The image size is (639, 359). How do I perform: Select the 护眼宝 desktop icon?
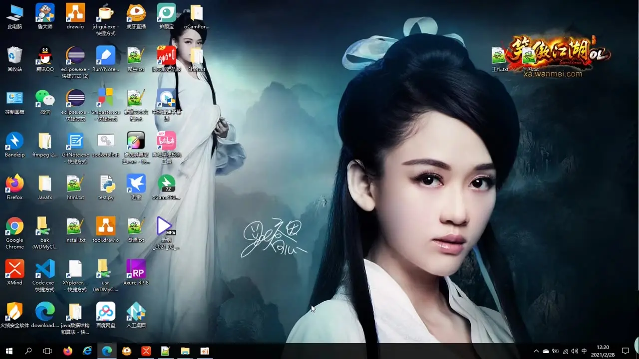(166, 16)
